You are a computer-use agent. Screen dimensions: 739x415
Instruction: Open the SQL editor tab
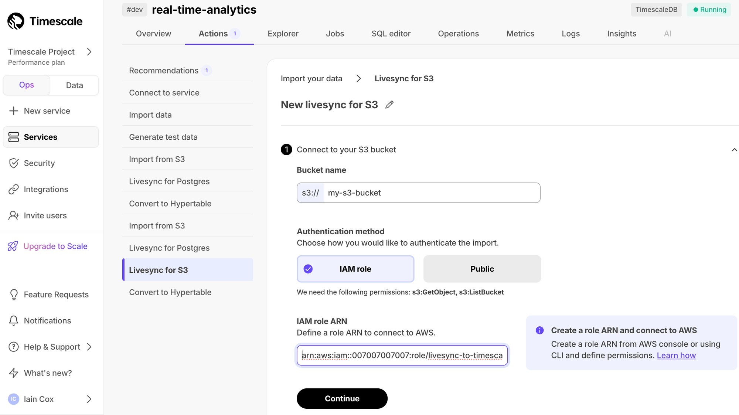(x=391, y=34)
